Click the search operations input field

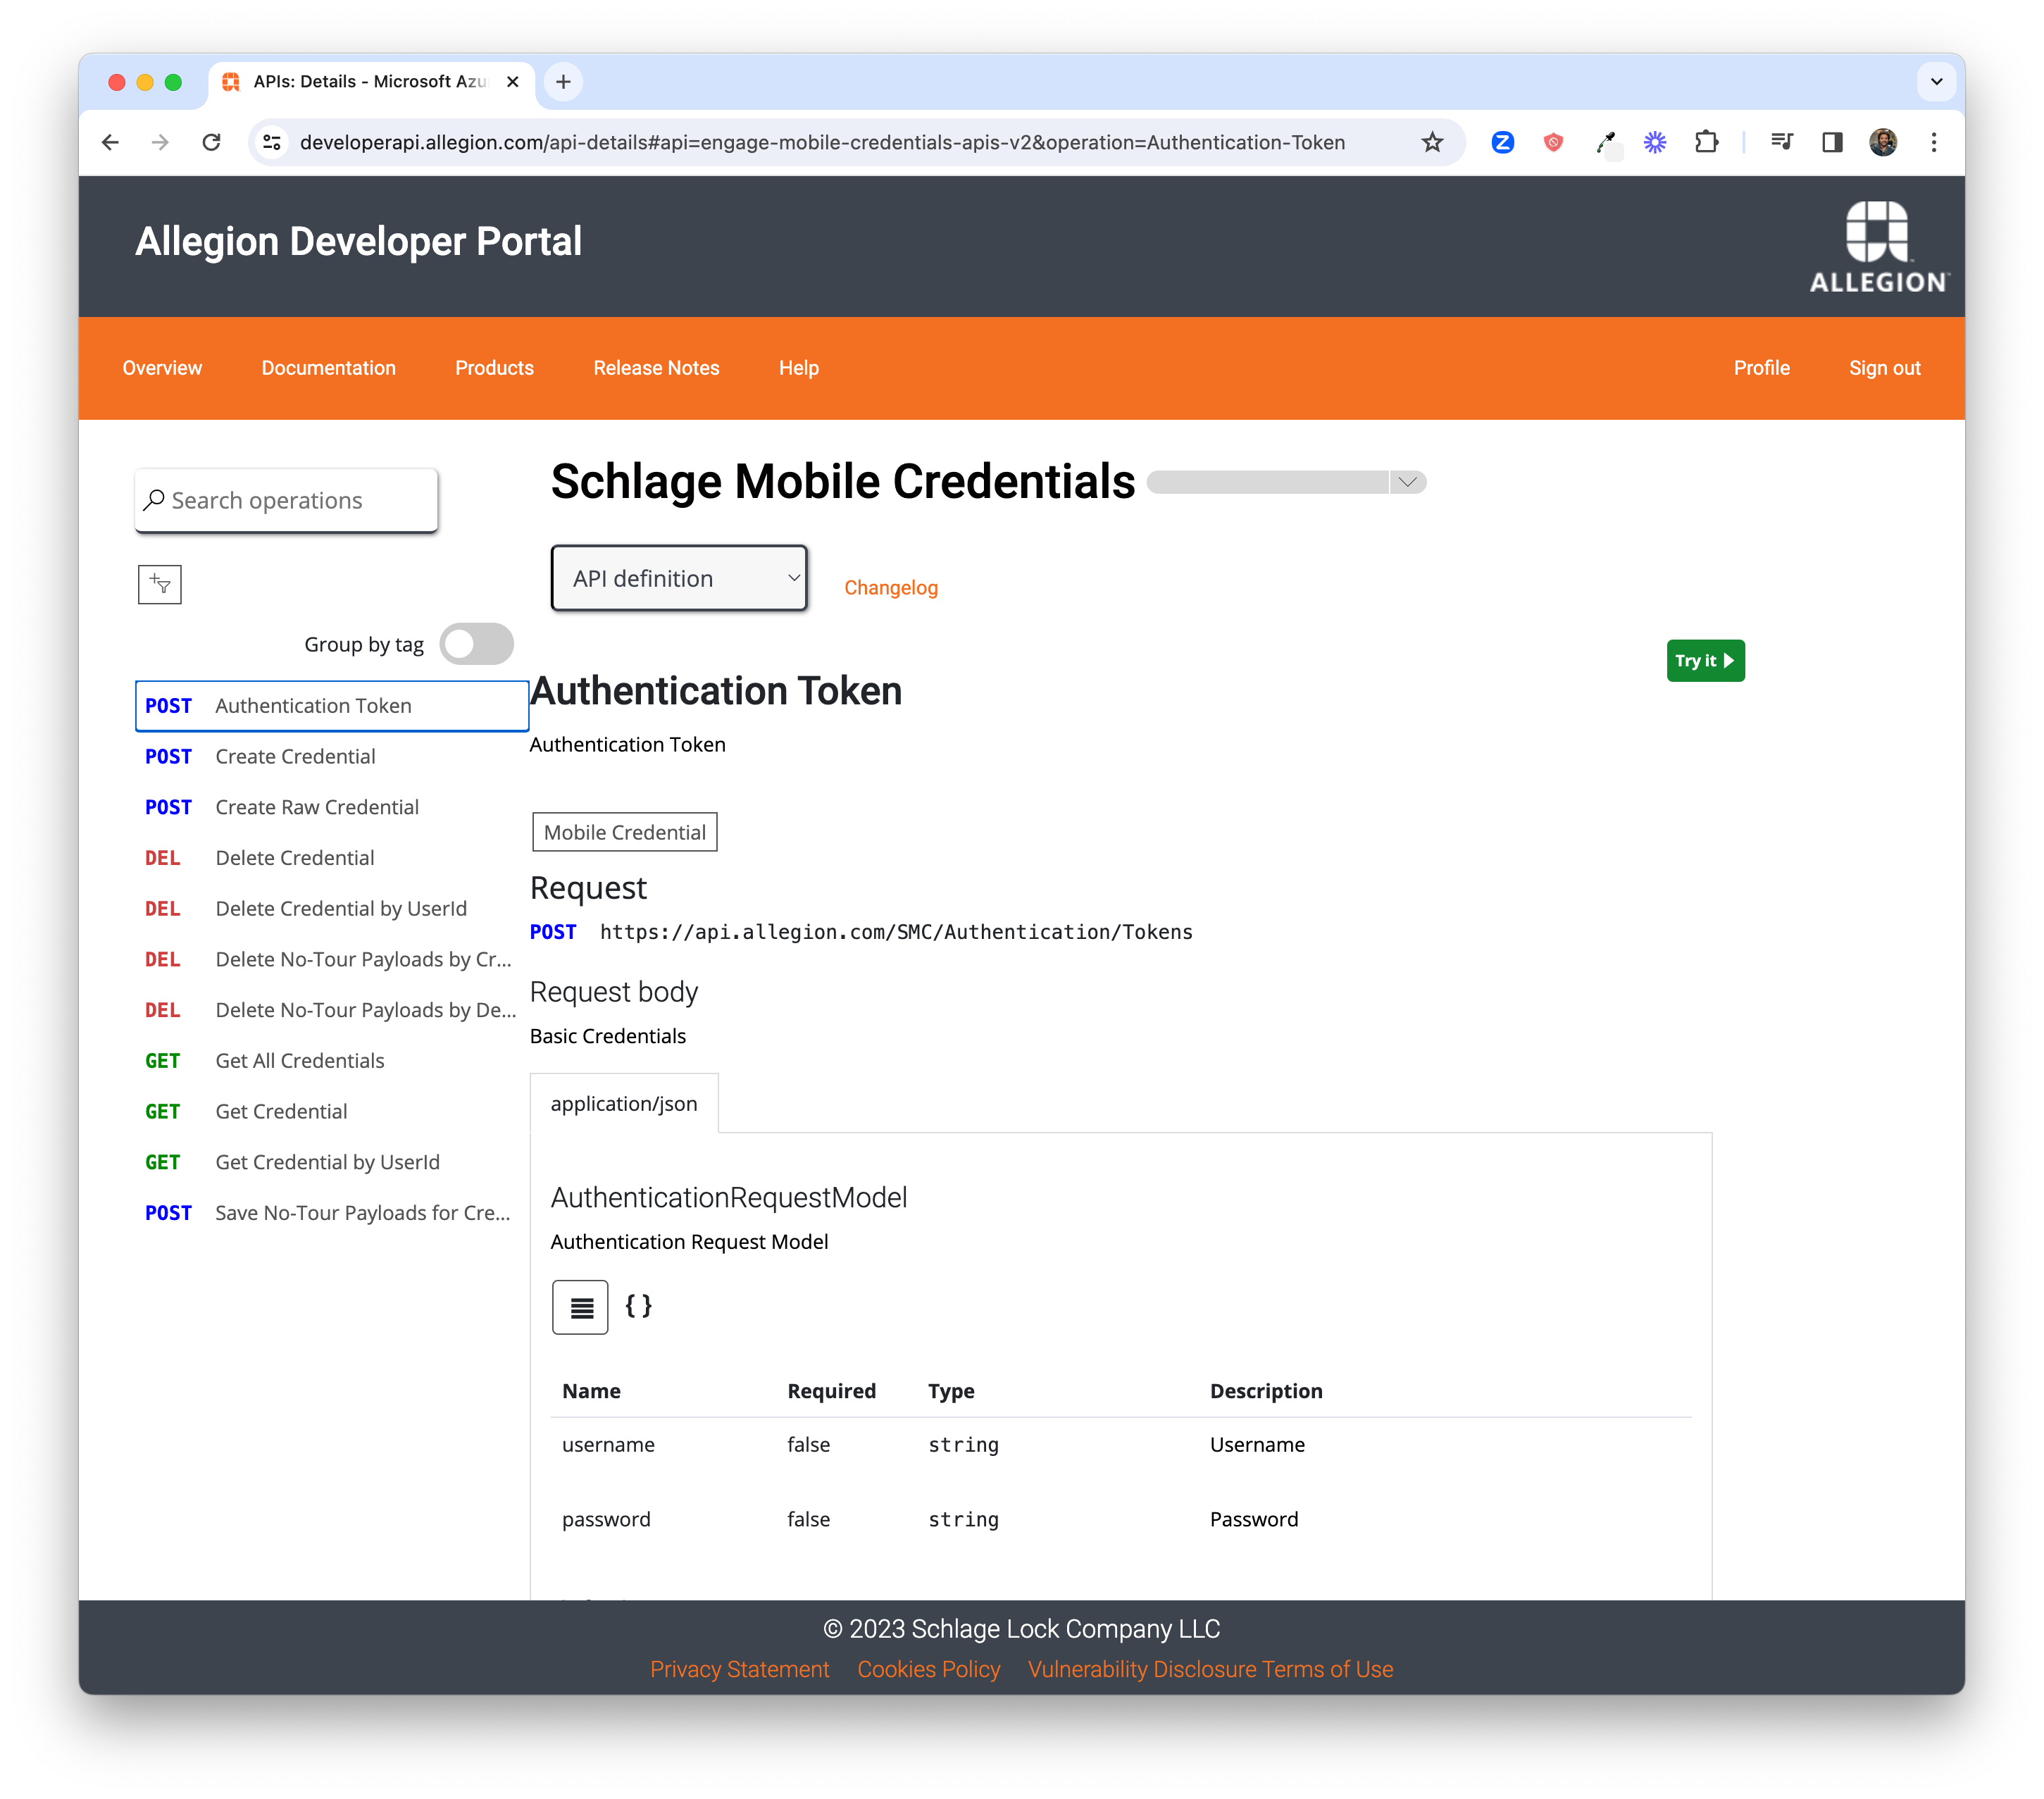click(287, 501)
